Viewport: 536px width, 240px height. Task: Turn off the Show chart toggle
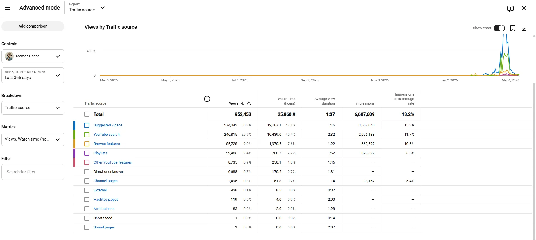(499, 28)
